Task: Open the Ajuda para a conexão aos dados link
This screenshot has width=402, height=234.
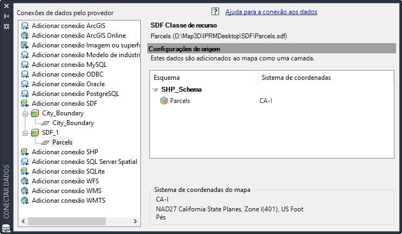Action: pos(271,11)
